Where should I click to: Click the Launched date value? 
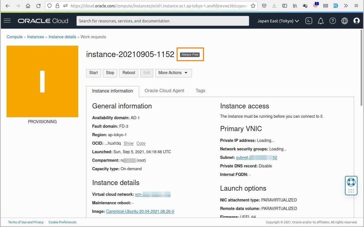[x=142, y=152]
